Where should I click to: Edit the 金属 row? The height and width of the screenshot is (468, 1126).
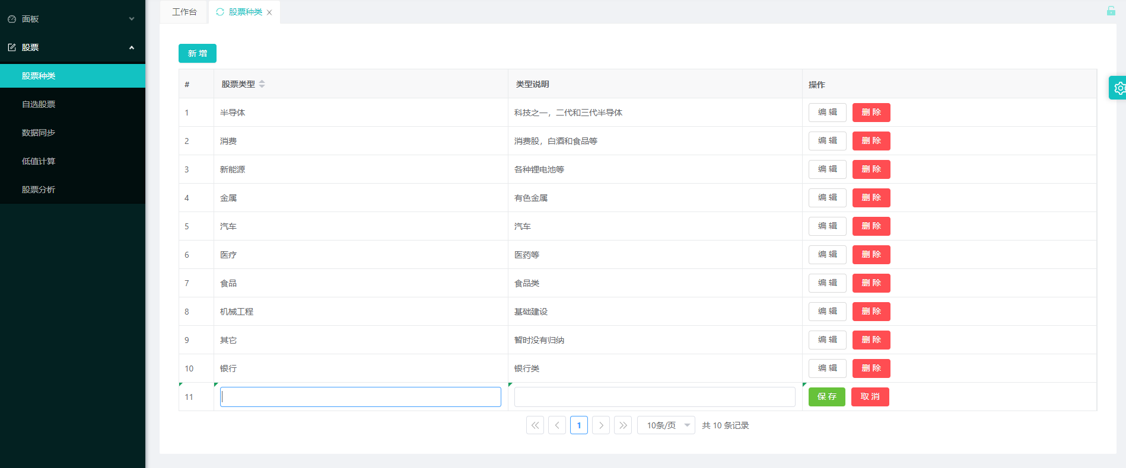click(x=828, y=198)
